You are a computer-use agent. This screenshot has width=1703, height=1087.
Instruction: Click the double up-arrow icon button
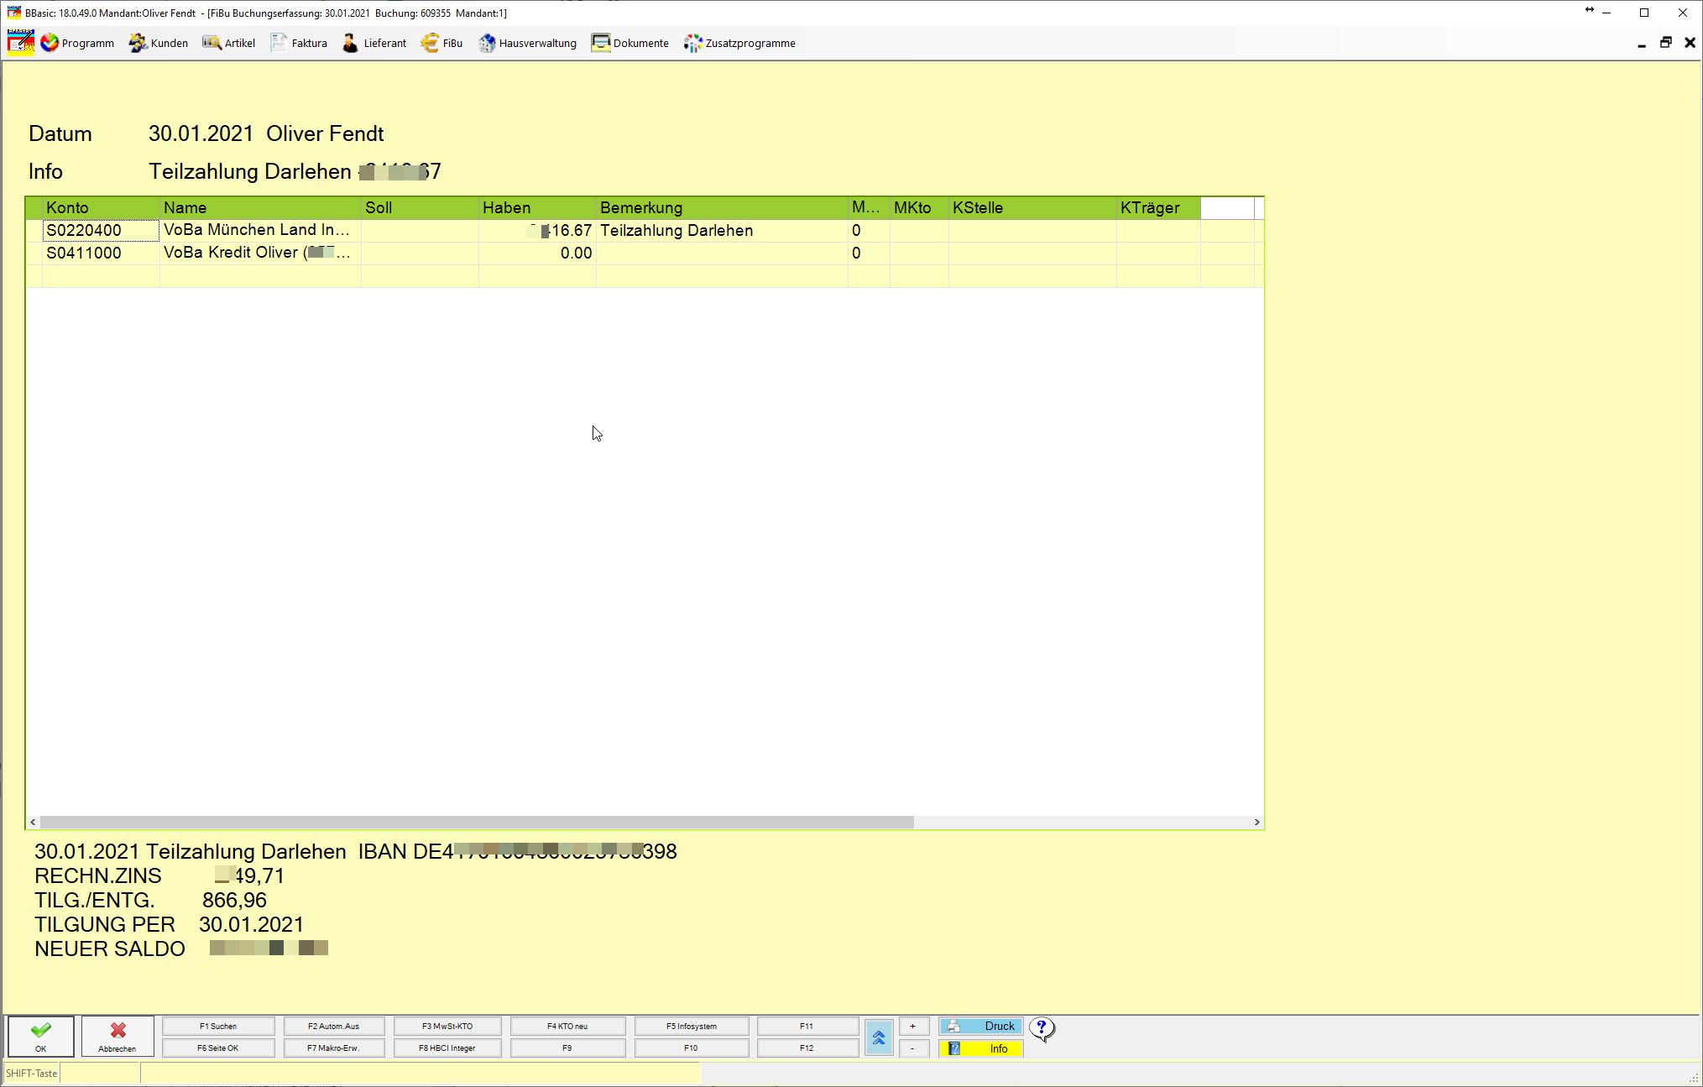pos(879,1037)
